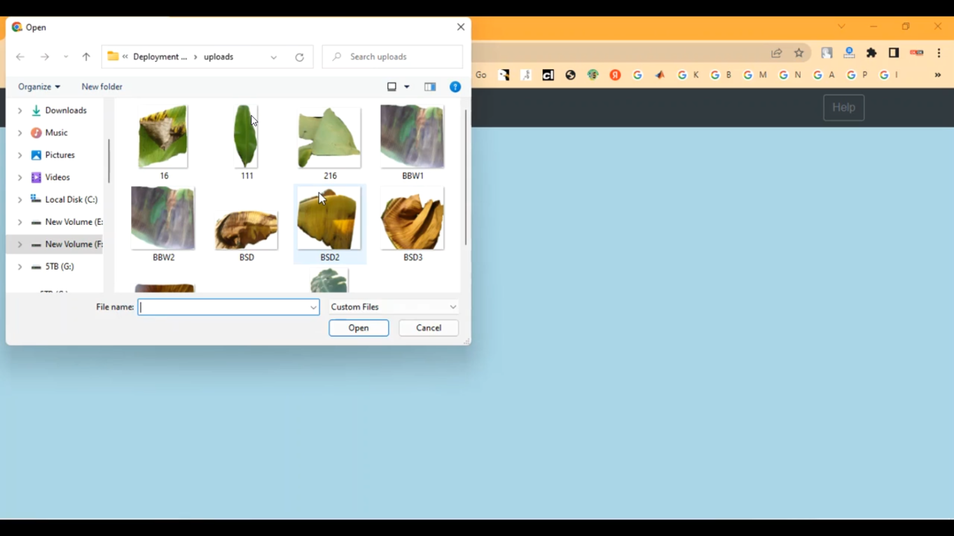954x536 pixels.
Task: Expand the Videos tree node
Action: [x=20, y=177]
